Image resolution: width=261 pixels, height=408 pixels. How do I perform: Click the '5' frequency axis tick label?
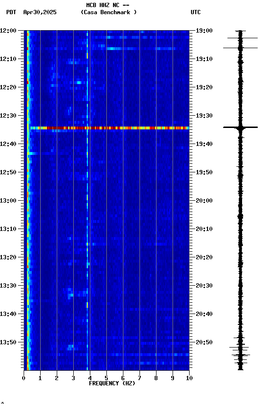[x=106, y=378]
